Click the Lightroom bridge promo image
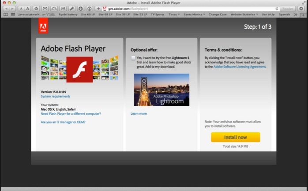308x191 pixels. 162,90
